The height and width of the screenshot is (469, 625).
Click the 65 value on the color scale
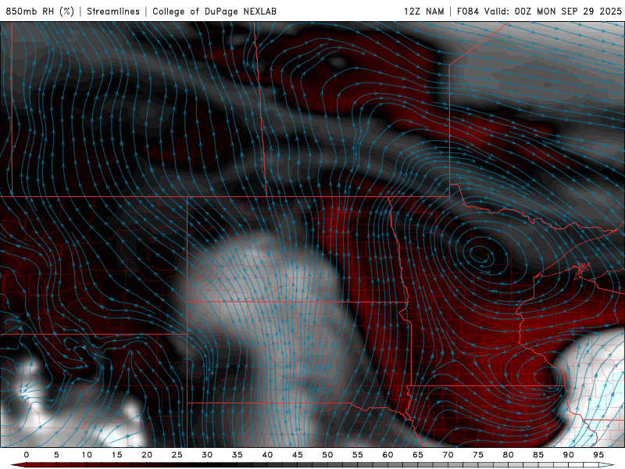tap(418, 455)
